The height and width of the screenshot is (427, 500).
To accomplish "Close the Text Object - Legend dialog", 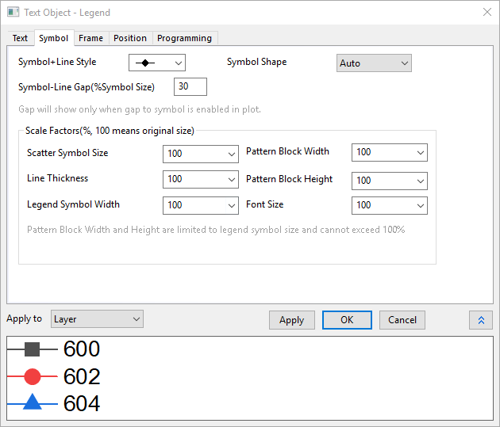I will pyautogui.click(x=487, y=12).
